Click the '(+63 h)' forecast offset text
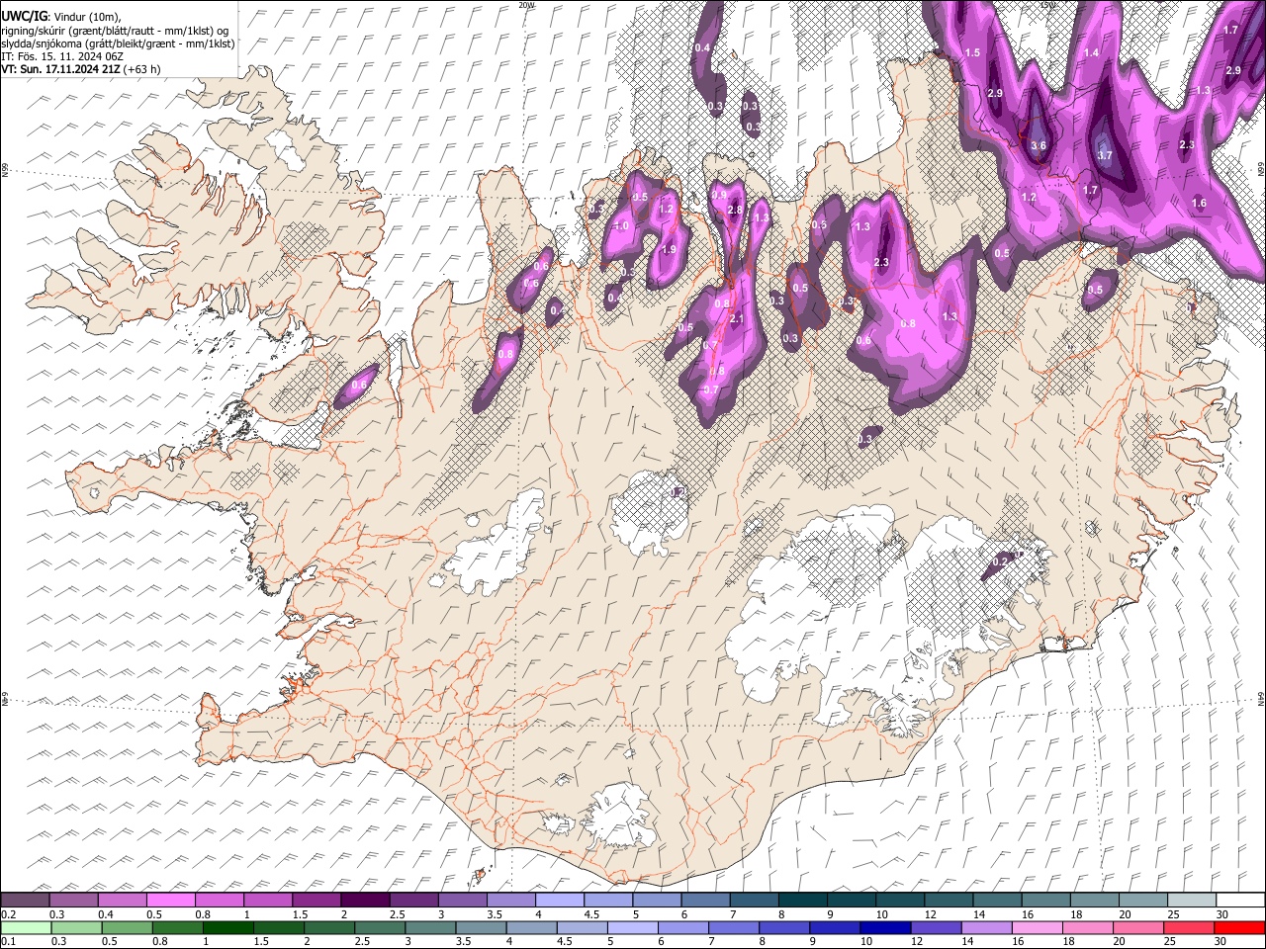The width and height of the screenshot is (1266, 949). coord(143,69)
